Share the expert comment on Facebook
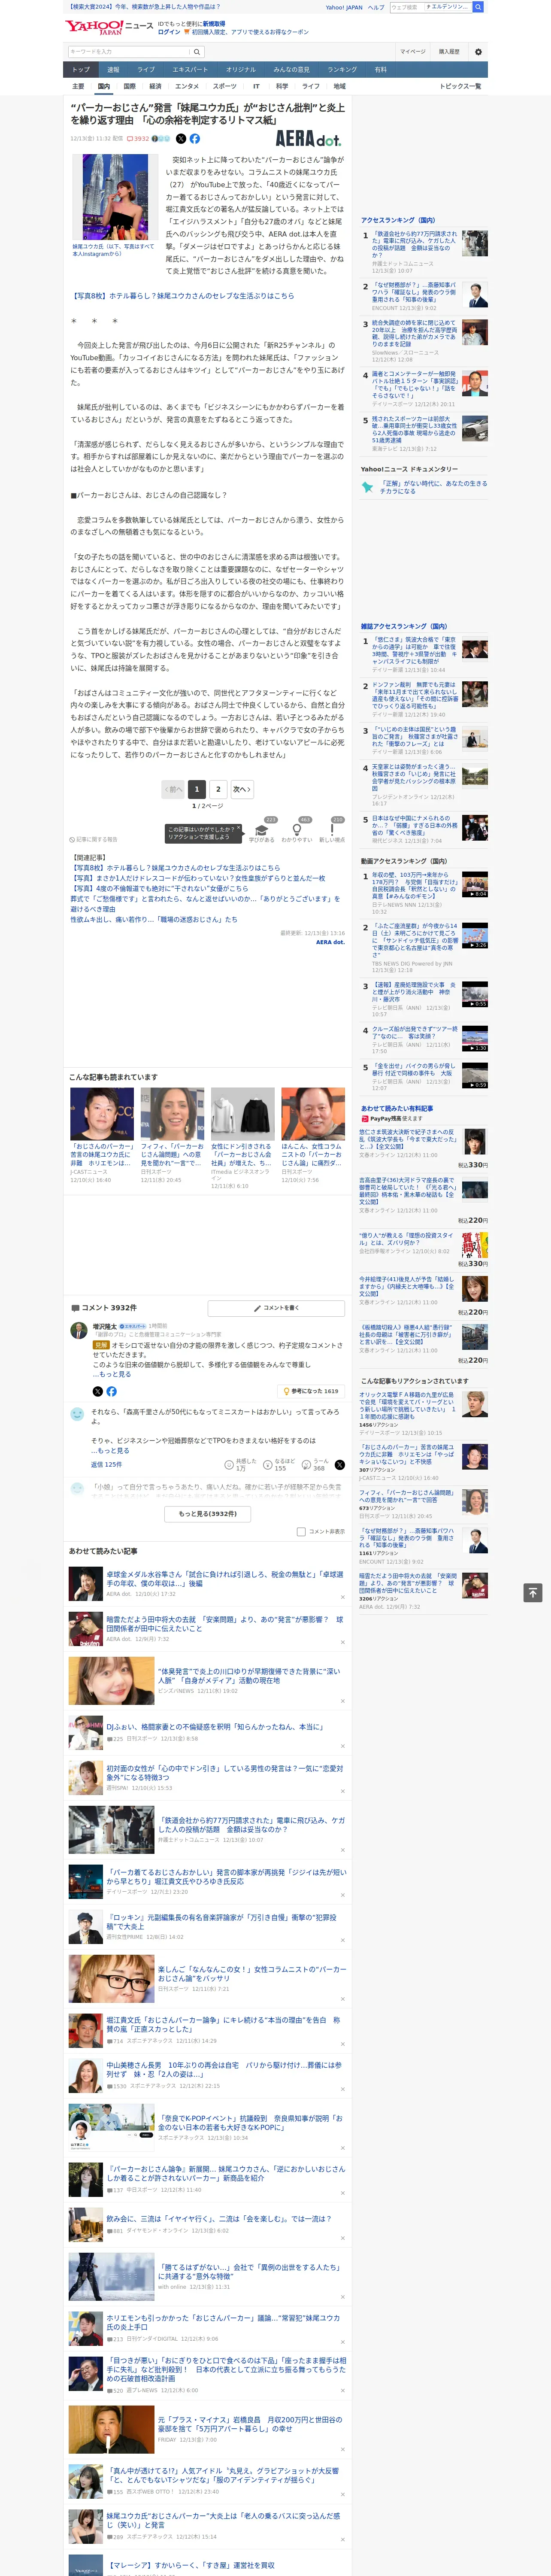This screenshot has height=2576, width=551. (x=111, y=1391)
